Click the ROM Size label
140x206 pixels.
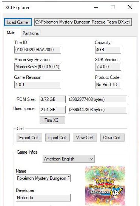tap(26, 99)
